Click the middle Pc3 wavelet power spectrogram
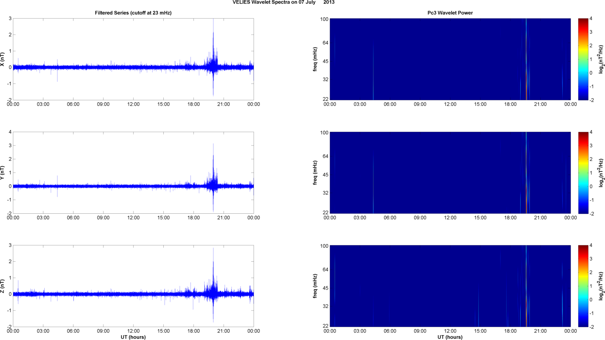Screen dimensions: 605x340 pos(450,173)
